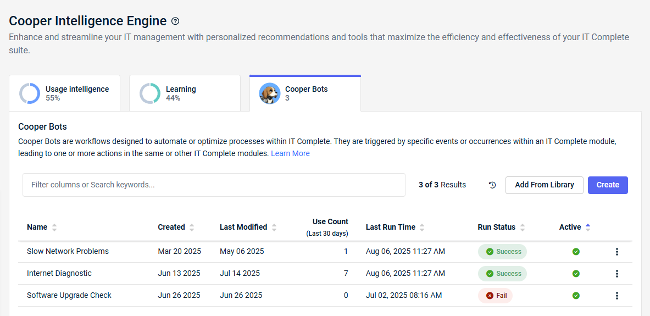This screenshot has height=316, width=650.
Task: Toggle active checkmark for Software Upgrade Check
Action: tap(576, 296)
